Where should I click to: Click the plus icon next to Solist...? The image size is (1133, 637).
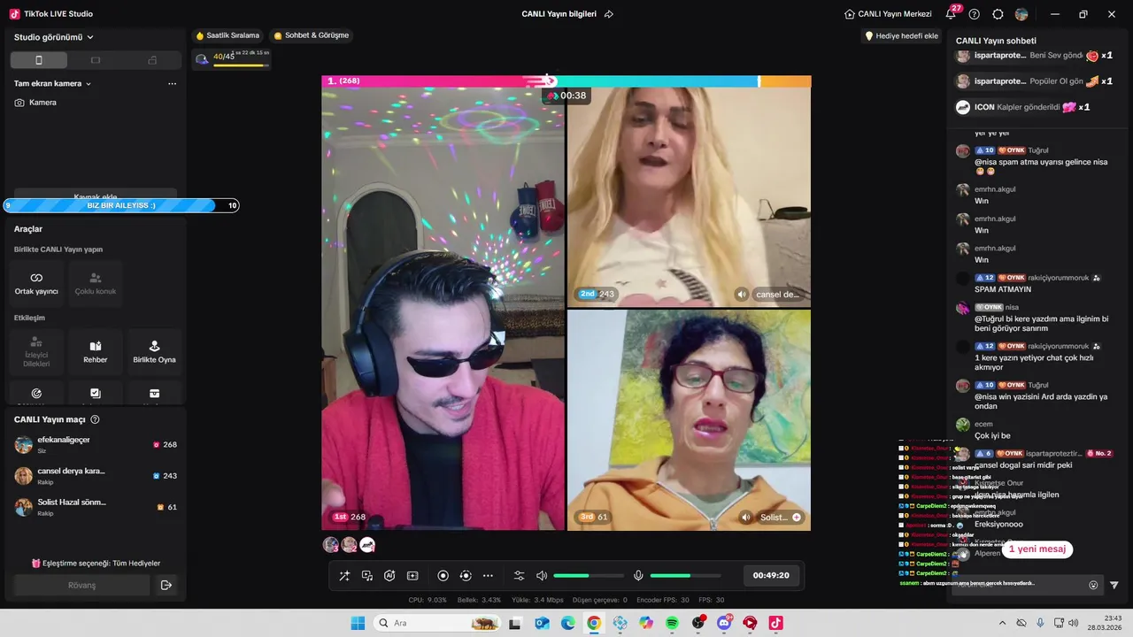pos(797,517)
